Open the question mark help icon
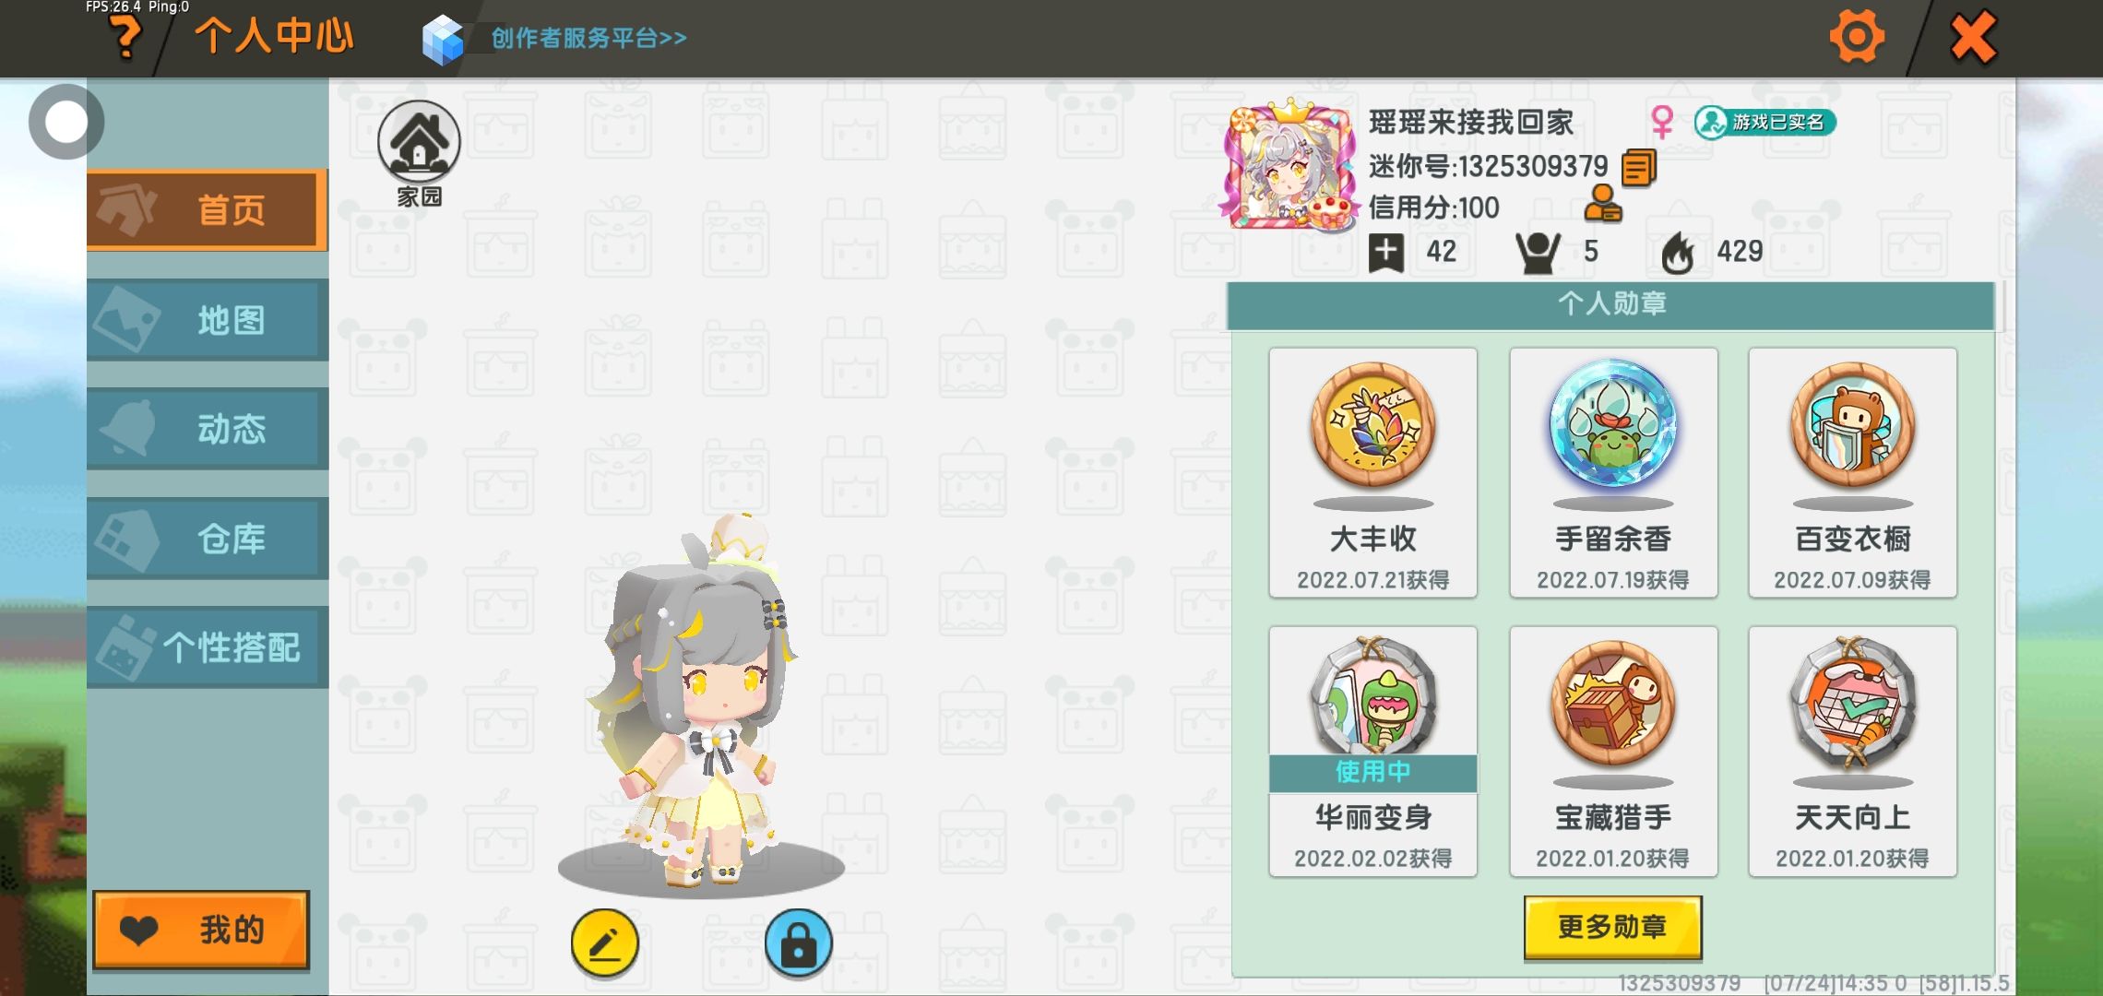2103x996 pixels. (126, 38)
